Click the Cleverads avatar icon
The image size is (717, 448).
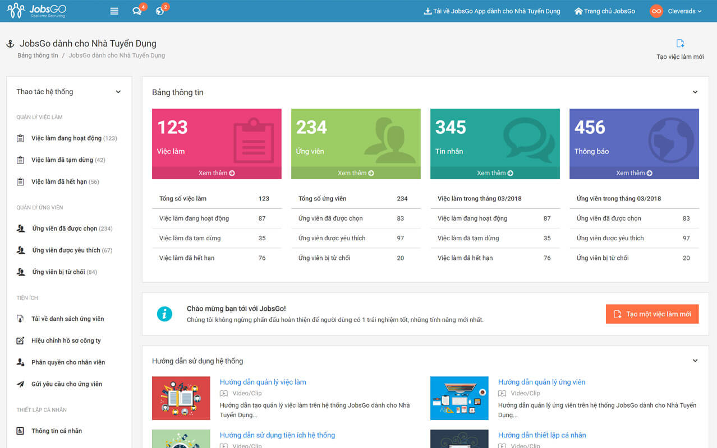click(656, 11)
